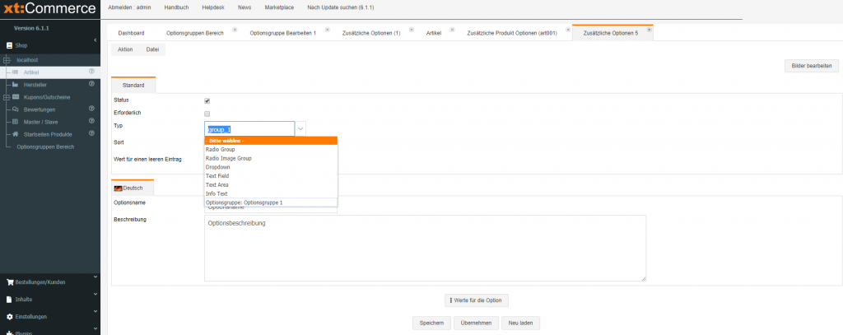Close the Zusätzliche Optionen 5 tab

pos(649,29)
